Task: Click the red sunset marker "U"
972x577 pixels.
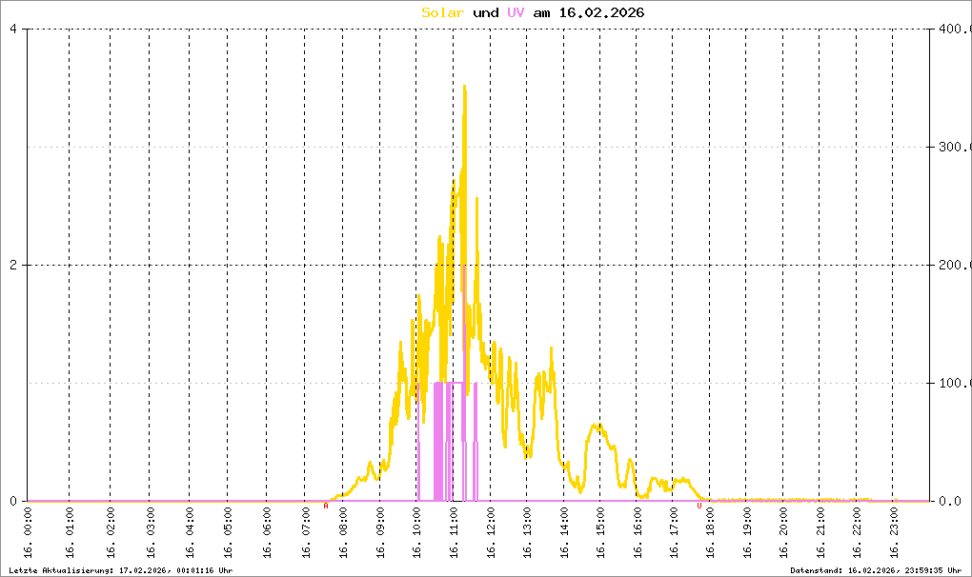Action: click(x=699, y=507)
